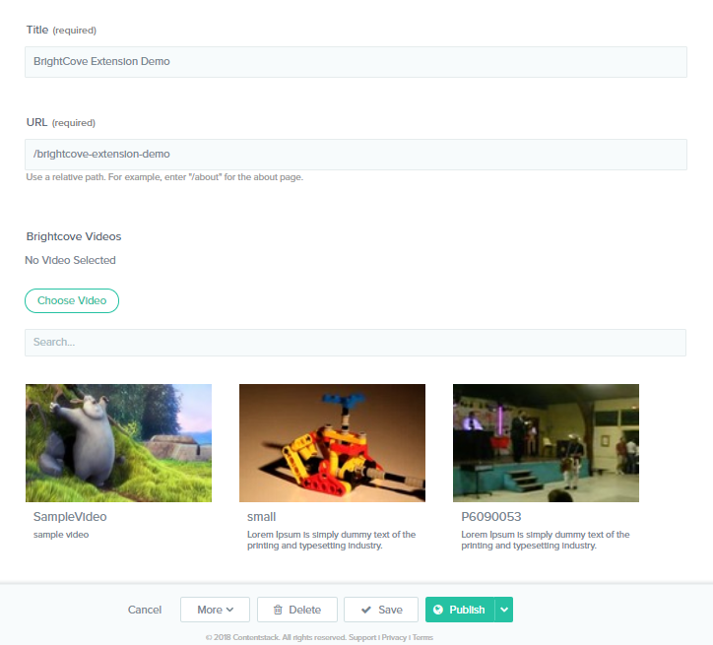713x645 pixels.
Task: Open the More dropdown menu
Action: click(215, 610)
